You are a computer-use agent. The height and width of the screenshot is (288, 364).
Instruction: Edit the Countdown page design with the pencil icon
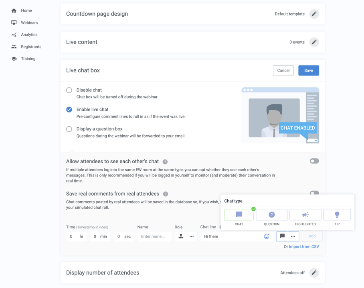pos(314,14)
